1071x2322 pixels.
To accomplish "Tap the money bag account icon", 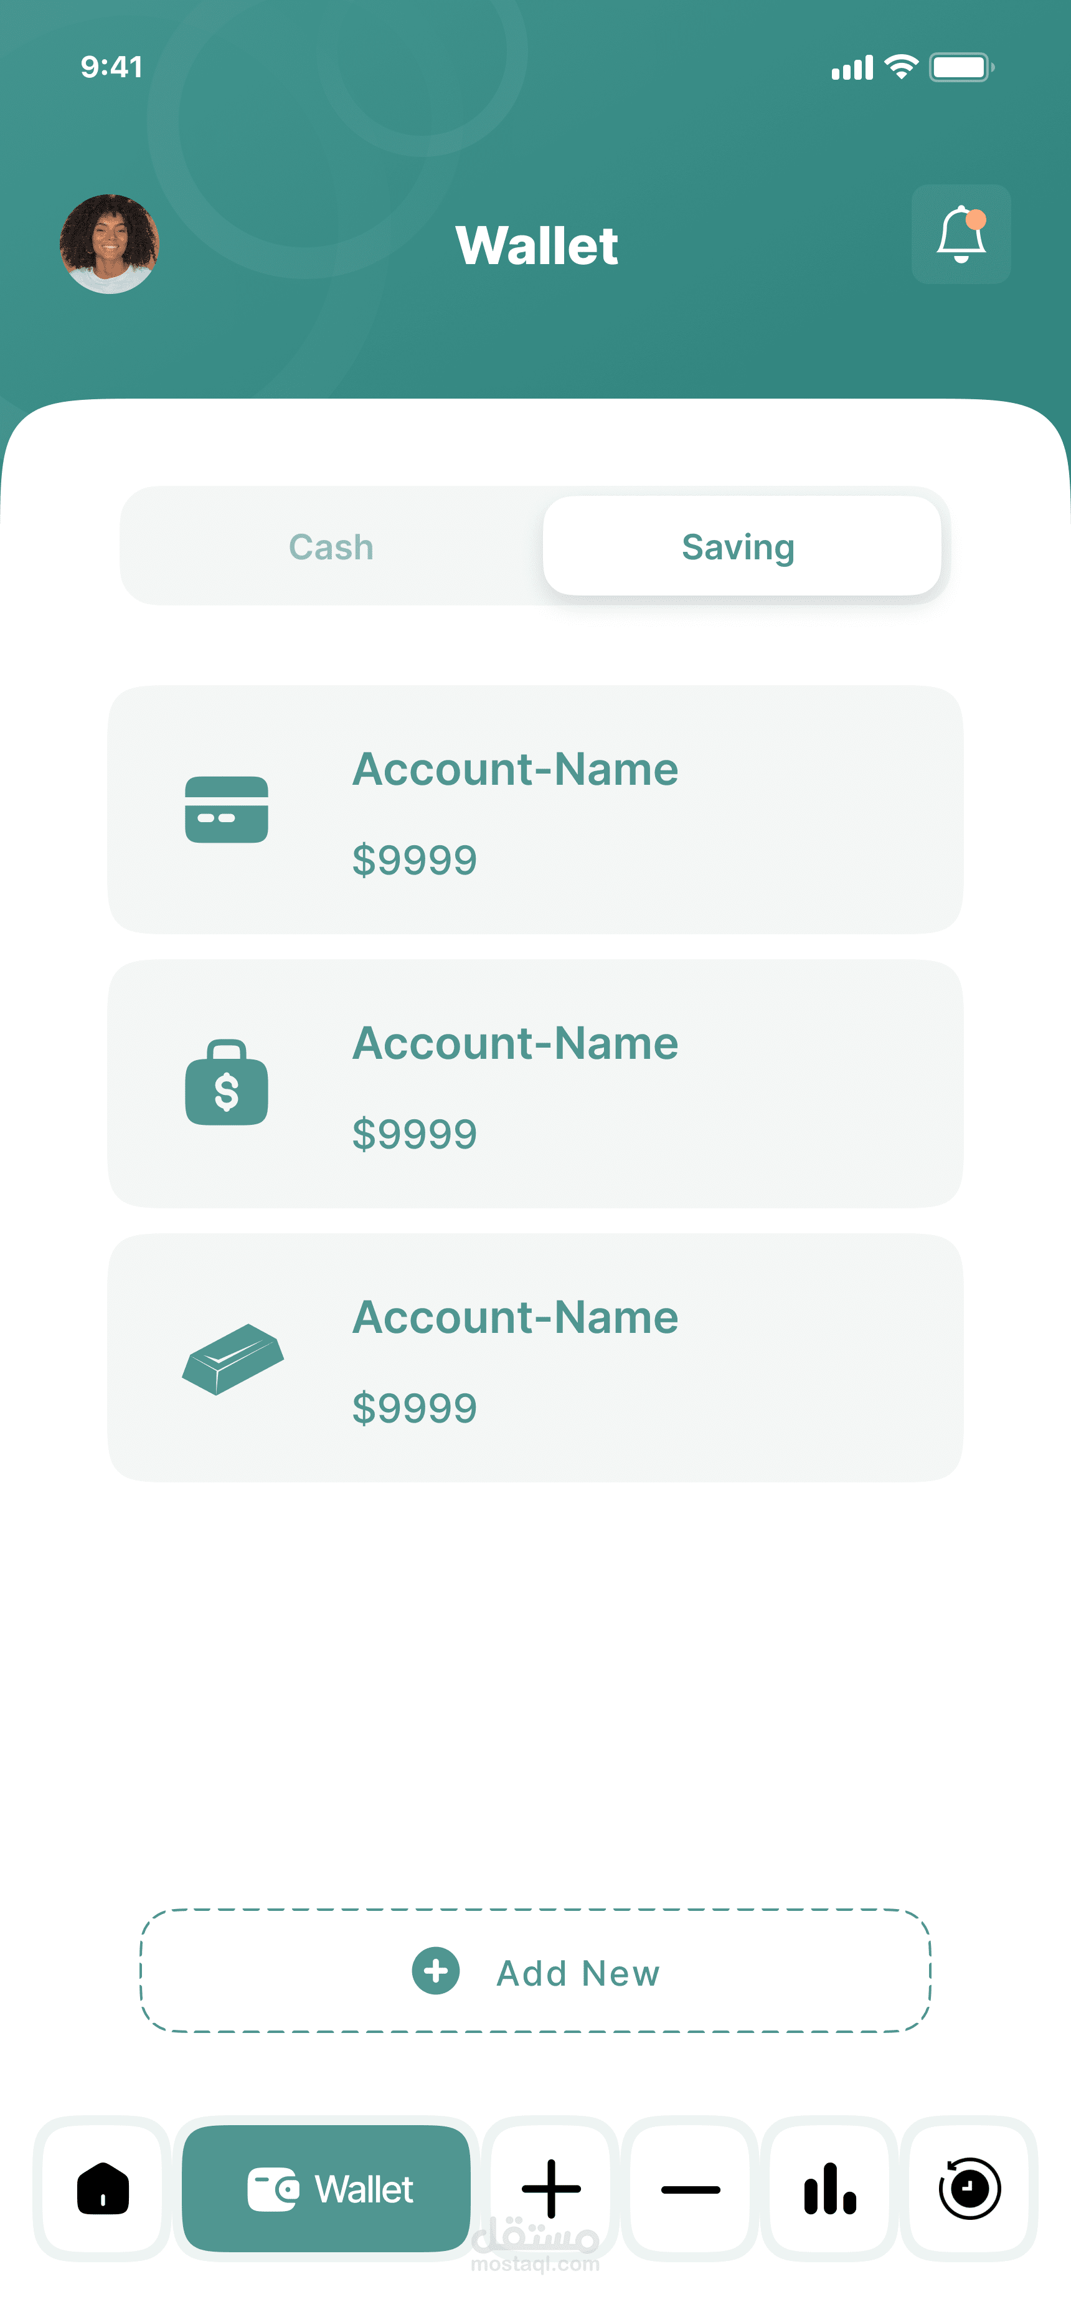I will click(226, 1083).
